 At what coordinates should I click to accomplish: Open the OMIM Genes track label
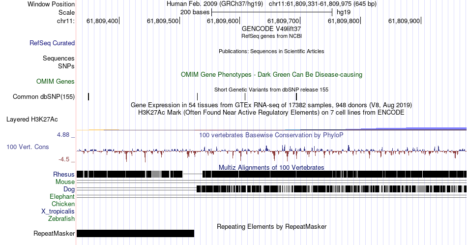tap(56, 81)
